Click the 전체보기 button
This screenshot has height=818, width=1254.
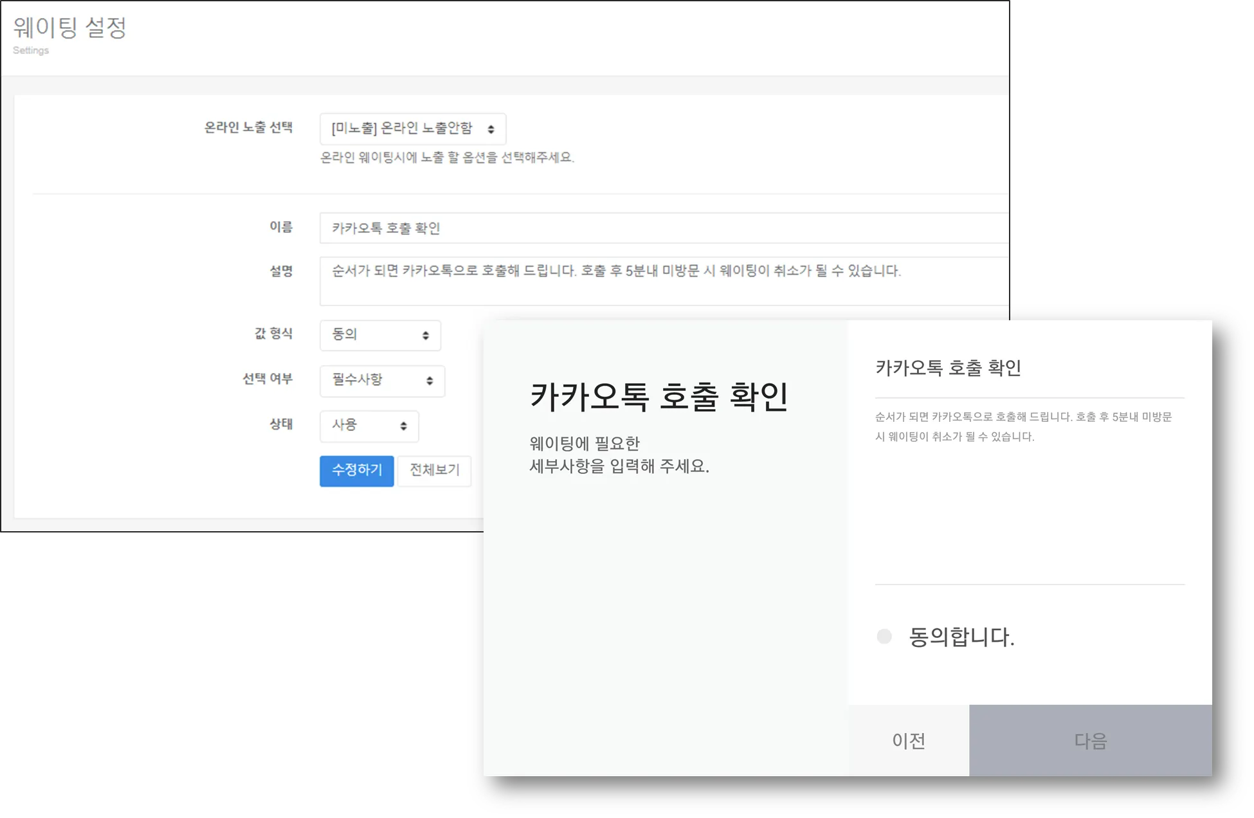click(x=434, y=471)
